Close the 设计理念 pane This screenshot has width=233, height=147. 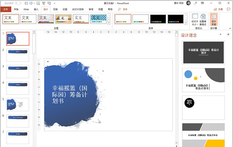coord(228,35)
